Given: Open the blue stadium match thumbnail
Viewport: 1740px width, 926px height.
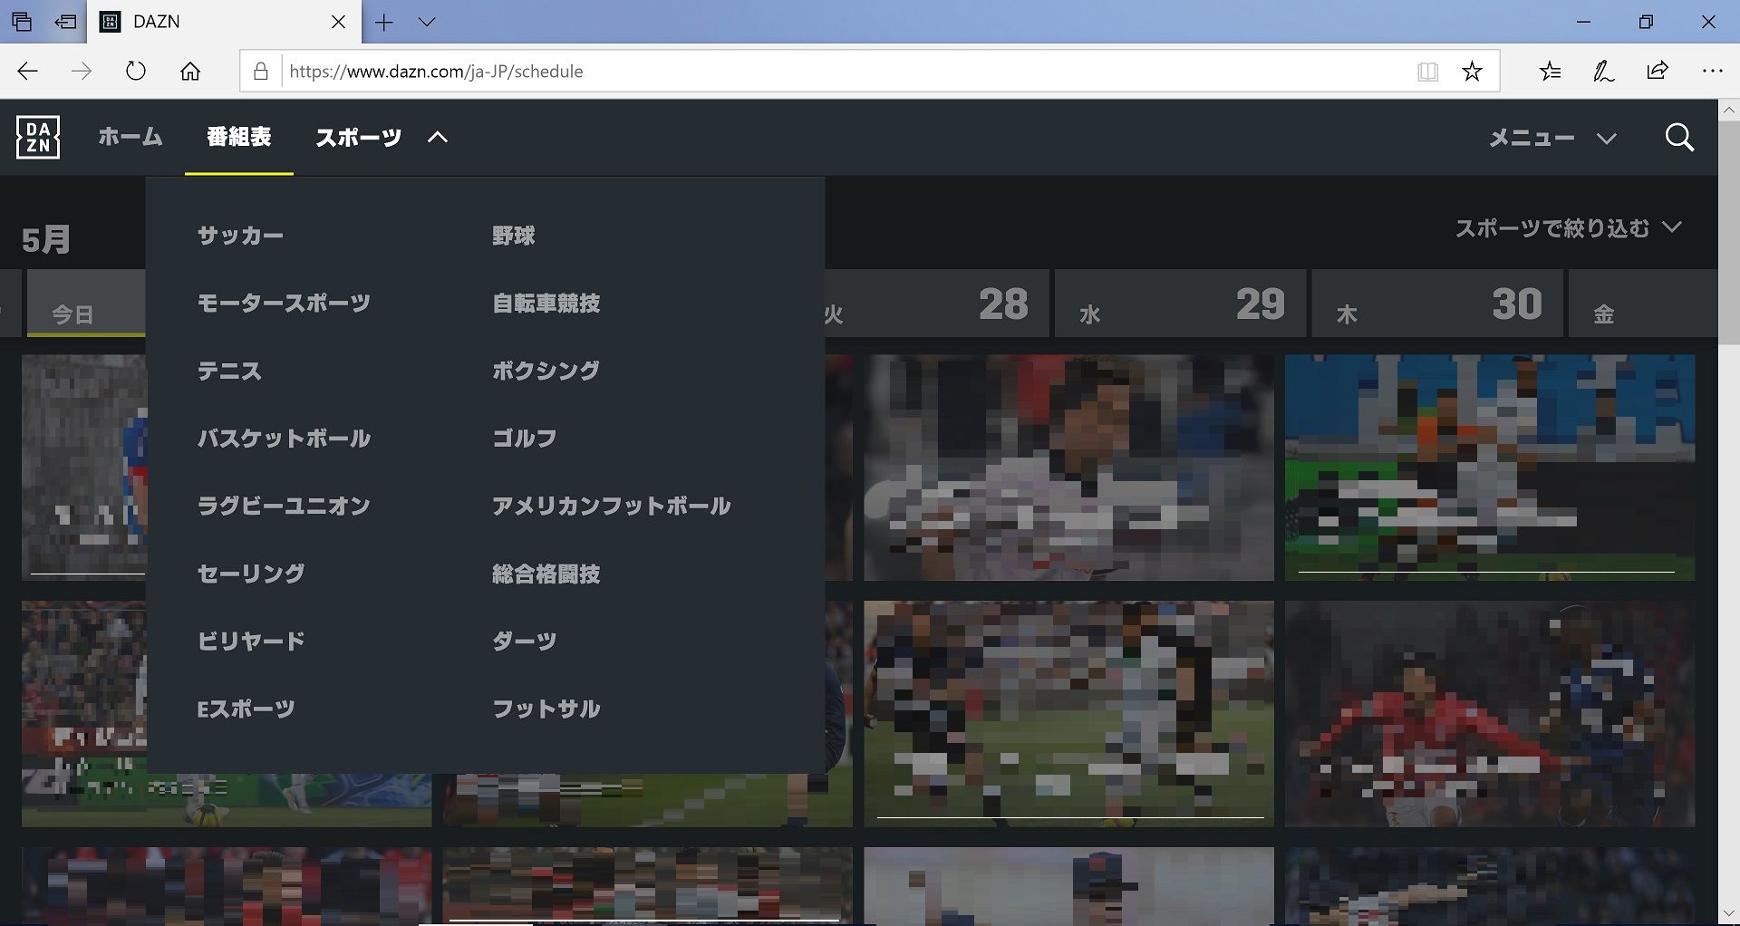Looking at the screenshot, I should coord(1490,468).
